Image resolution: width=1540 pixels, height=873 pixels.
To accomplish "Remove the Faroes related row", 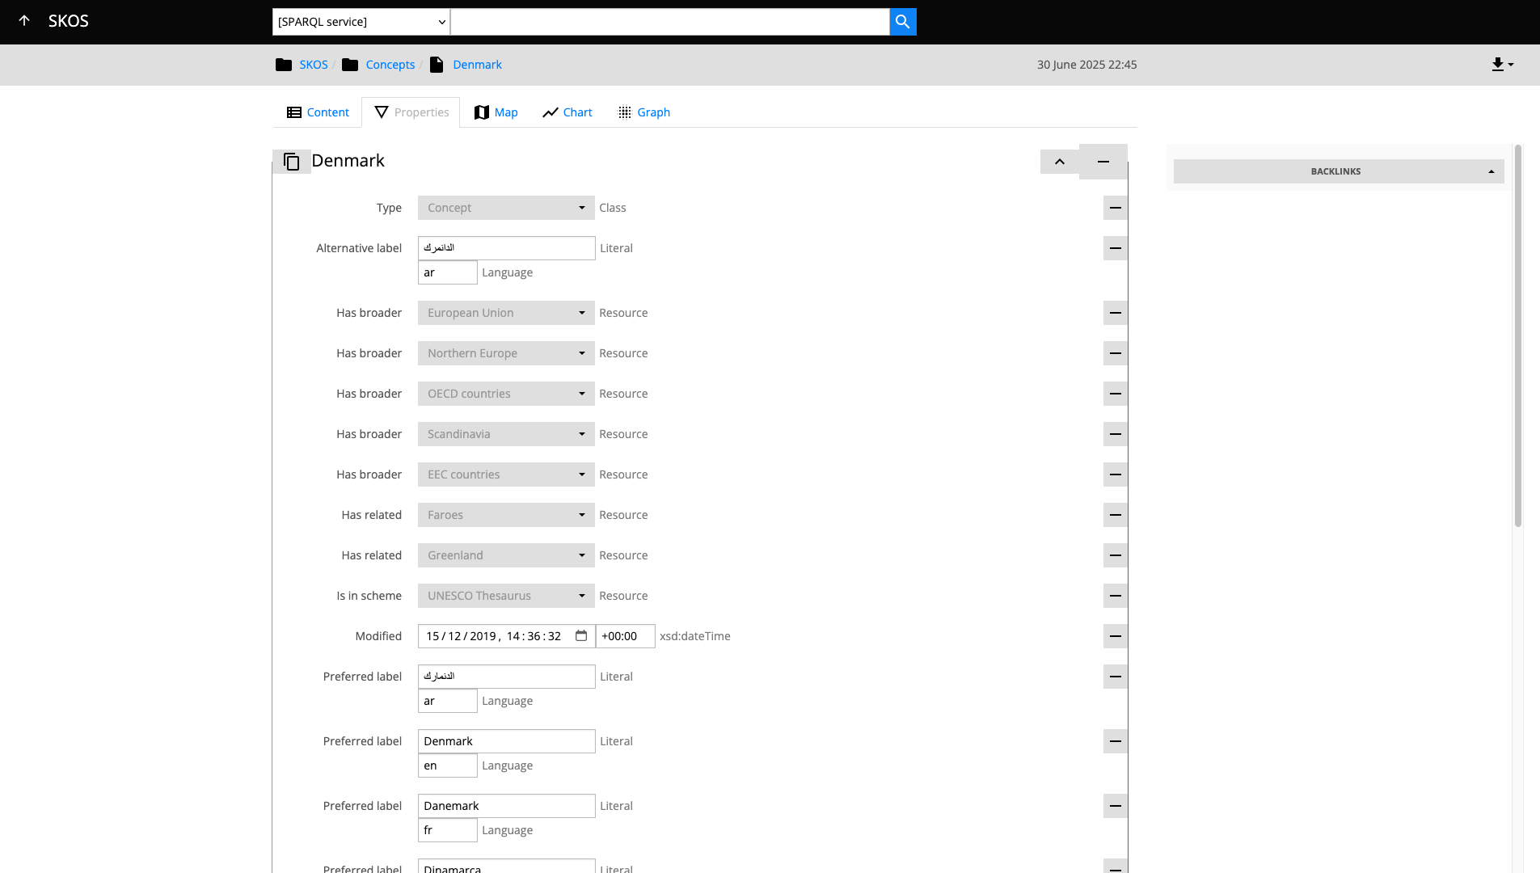I will [1116, 515].
